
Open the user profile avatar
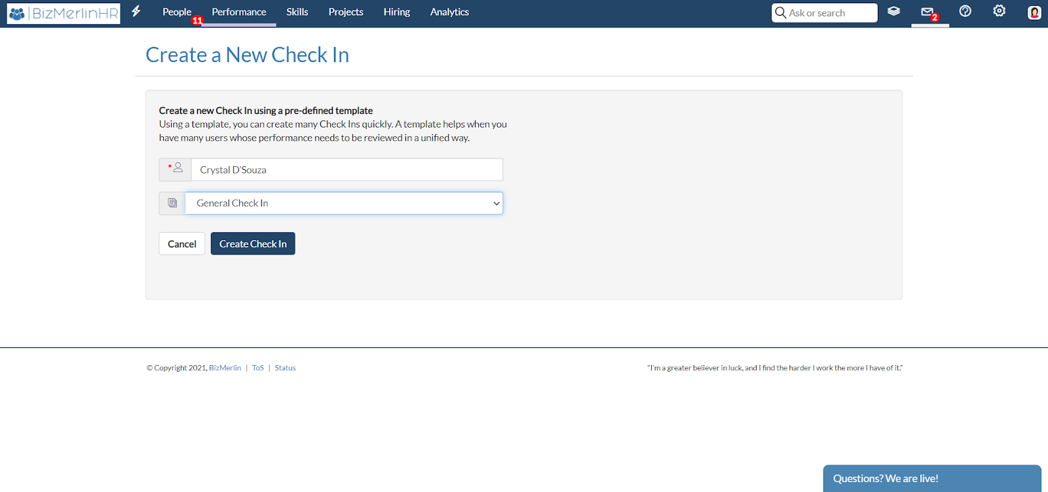[x=1034, y=12]
